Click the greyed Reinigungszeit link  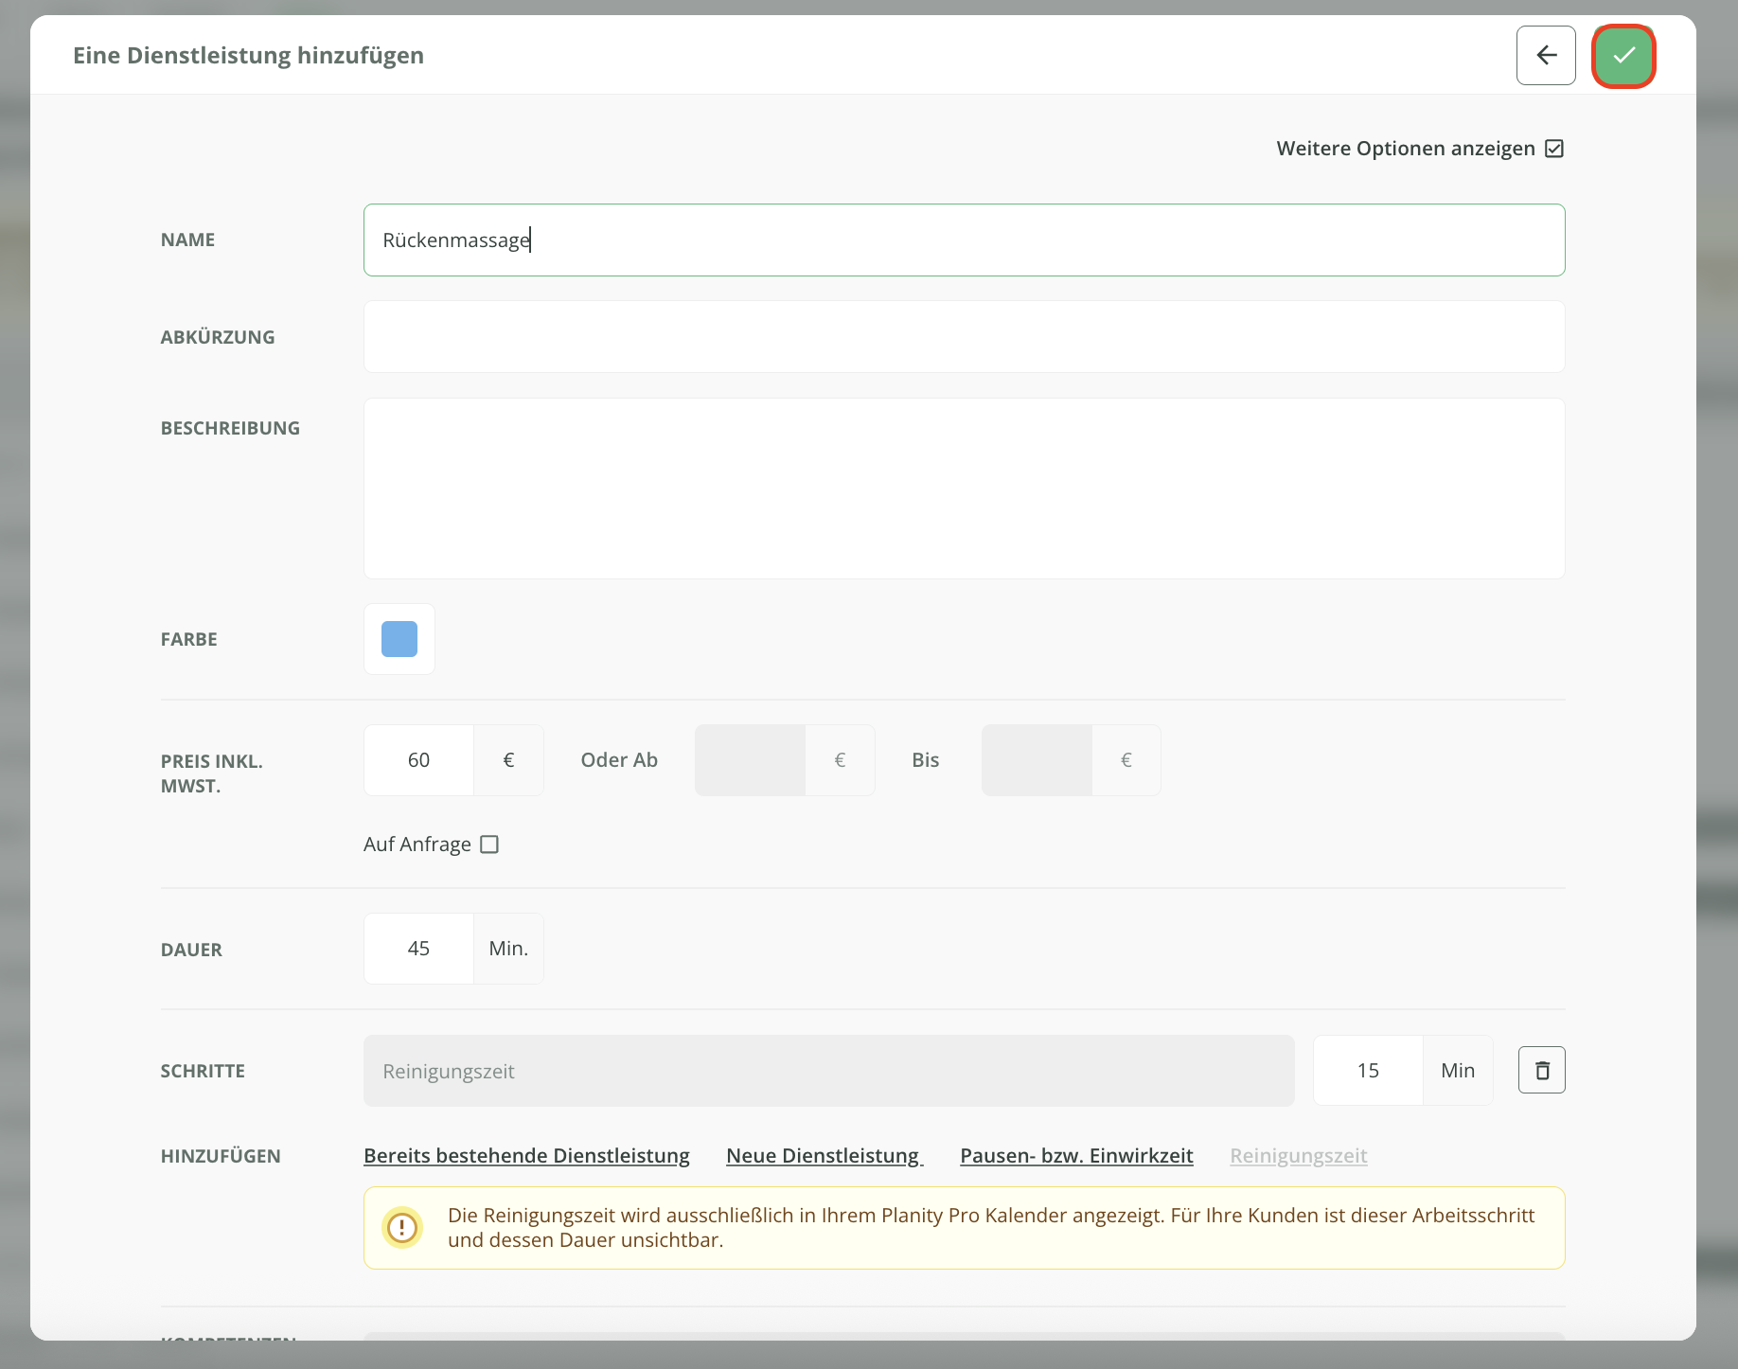coord(1299,1156)
